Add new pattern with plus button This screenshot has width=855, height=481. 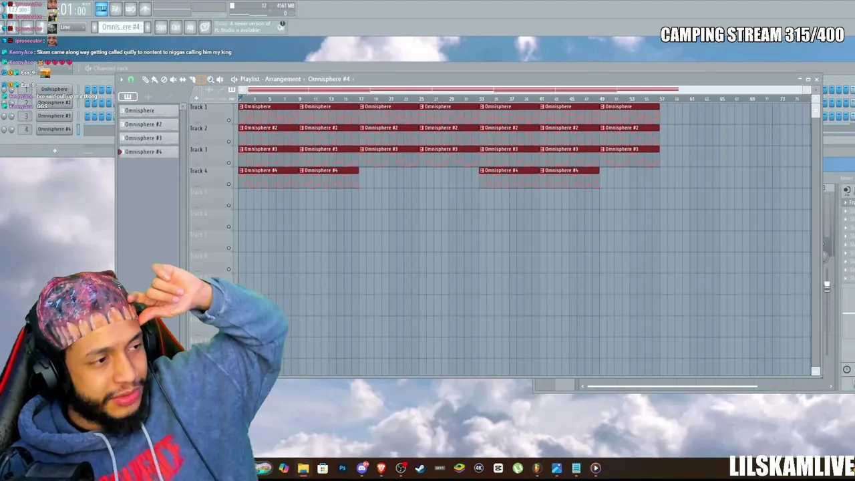point(148,27)
